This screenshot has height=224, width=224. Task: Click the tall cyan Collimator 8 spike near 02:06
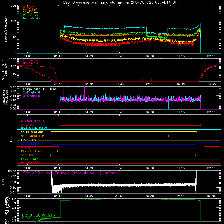(x=162, y=94)
